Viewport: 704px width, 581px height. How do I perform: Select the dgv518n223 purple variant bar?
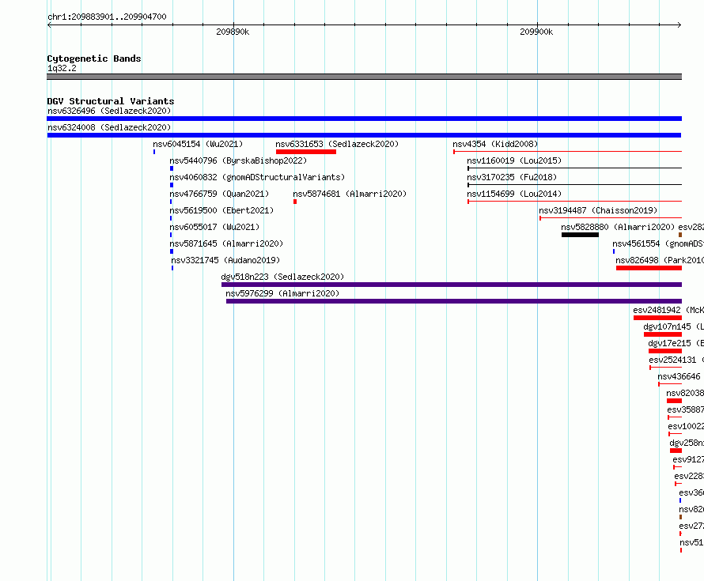tap(452, 285)
